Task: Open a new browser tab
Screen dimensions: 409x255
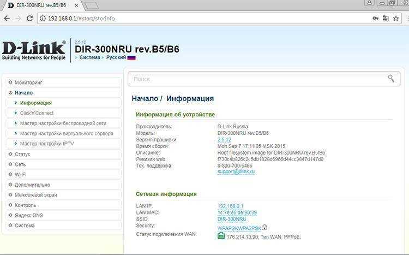Action: click(x=92, y=5)
